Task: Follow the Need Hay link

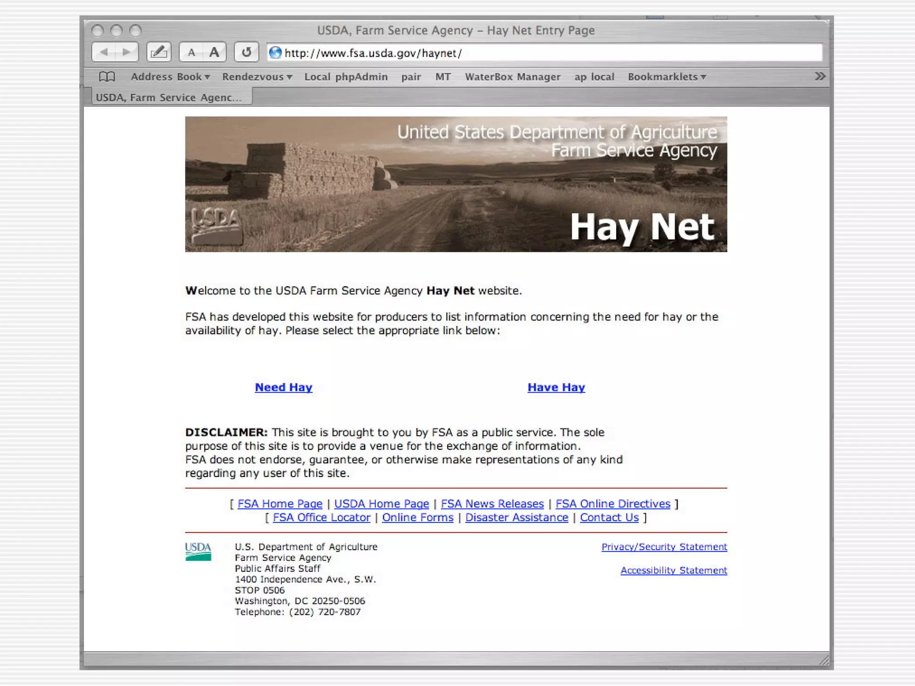Action: 283,387
